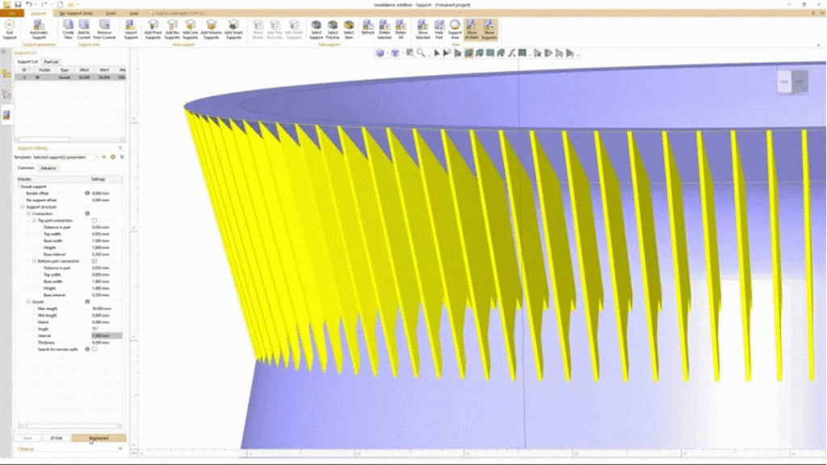Toggle Show Supports in ribbon
This screenshot has height=465, width=827.
[489, 28]
